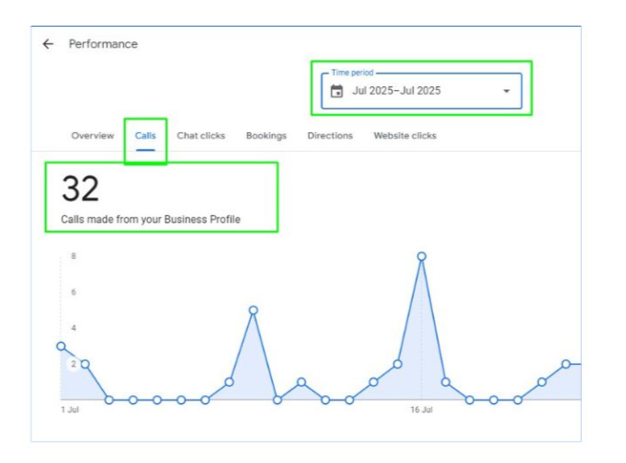This screenshot has height=463, width=626.
Task: Expand the Time period dropdown arrow
Action: 506,91
